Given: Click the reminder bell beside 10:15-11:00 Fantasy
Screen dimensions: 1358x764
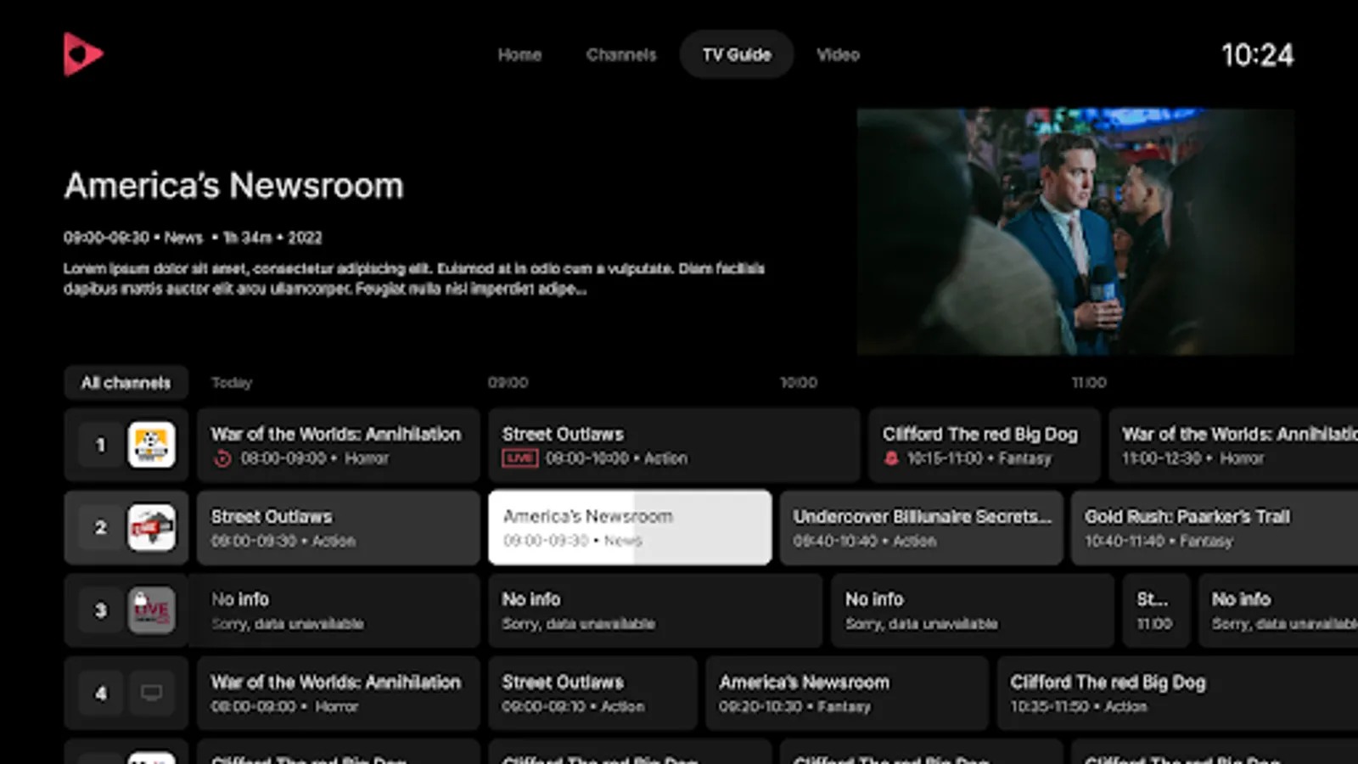Looking at the screenshot, I should tap(891, 458).
